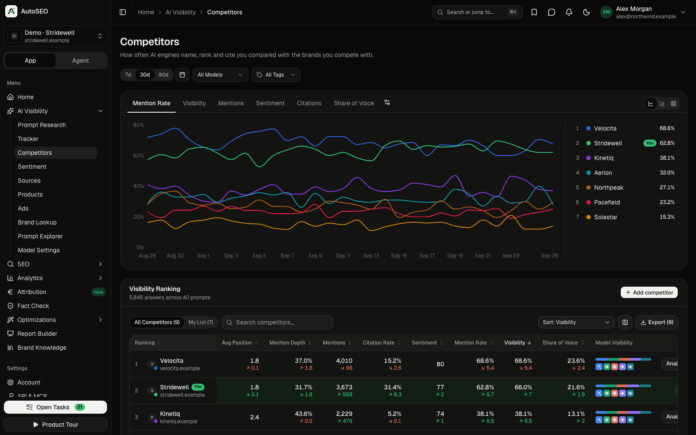Open column settings icon button

[x=625, y=322]
